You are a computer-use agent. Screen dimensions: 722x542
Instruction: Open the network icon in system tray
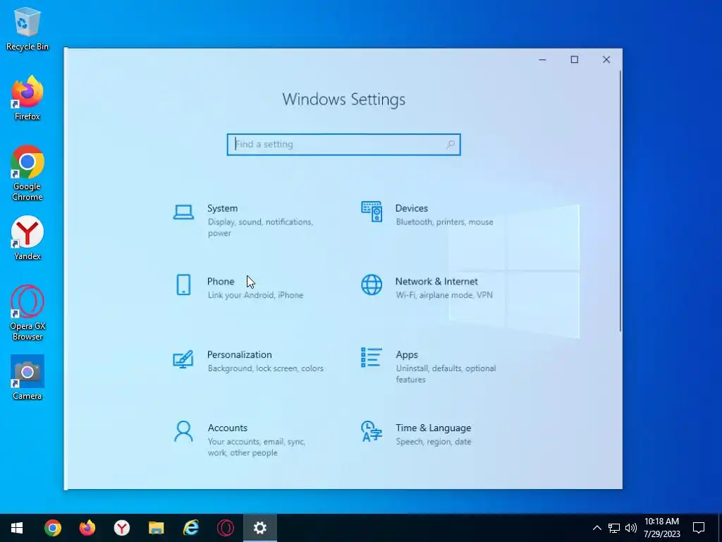[x=614, y=528]
